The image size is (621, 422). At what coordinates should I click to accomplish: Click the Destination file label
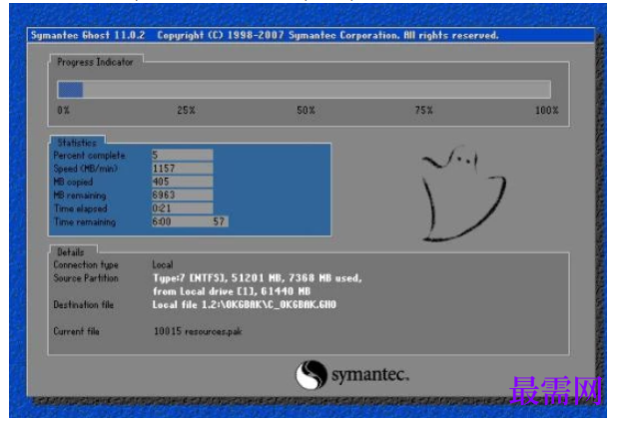click(x=84, y=304)
